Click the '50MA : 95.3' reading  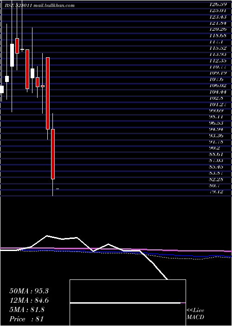[x=29, y=291]
